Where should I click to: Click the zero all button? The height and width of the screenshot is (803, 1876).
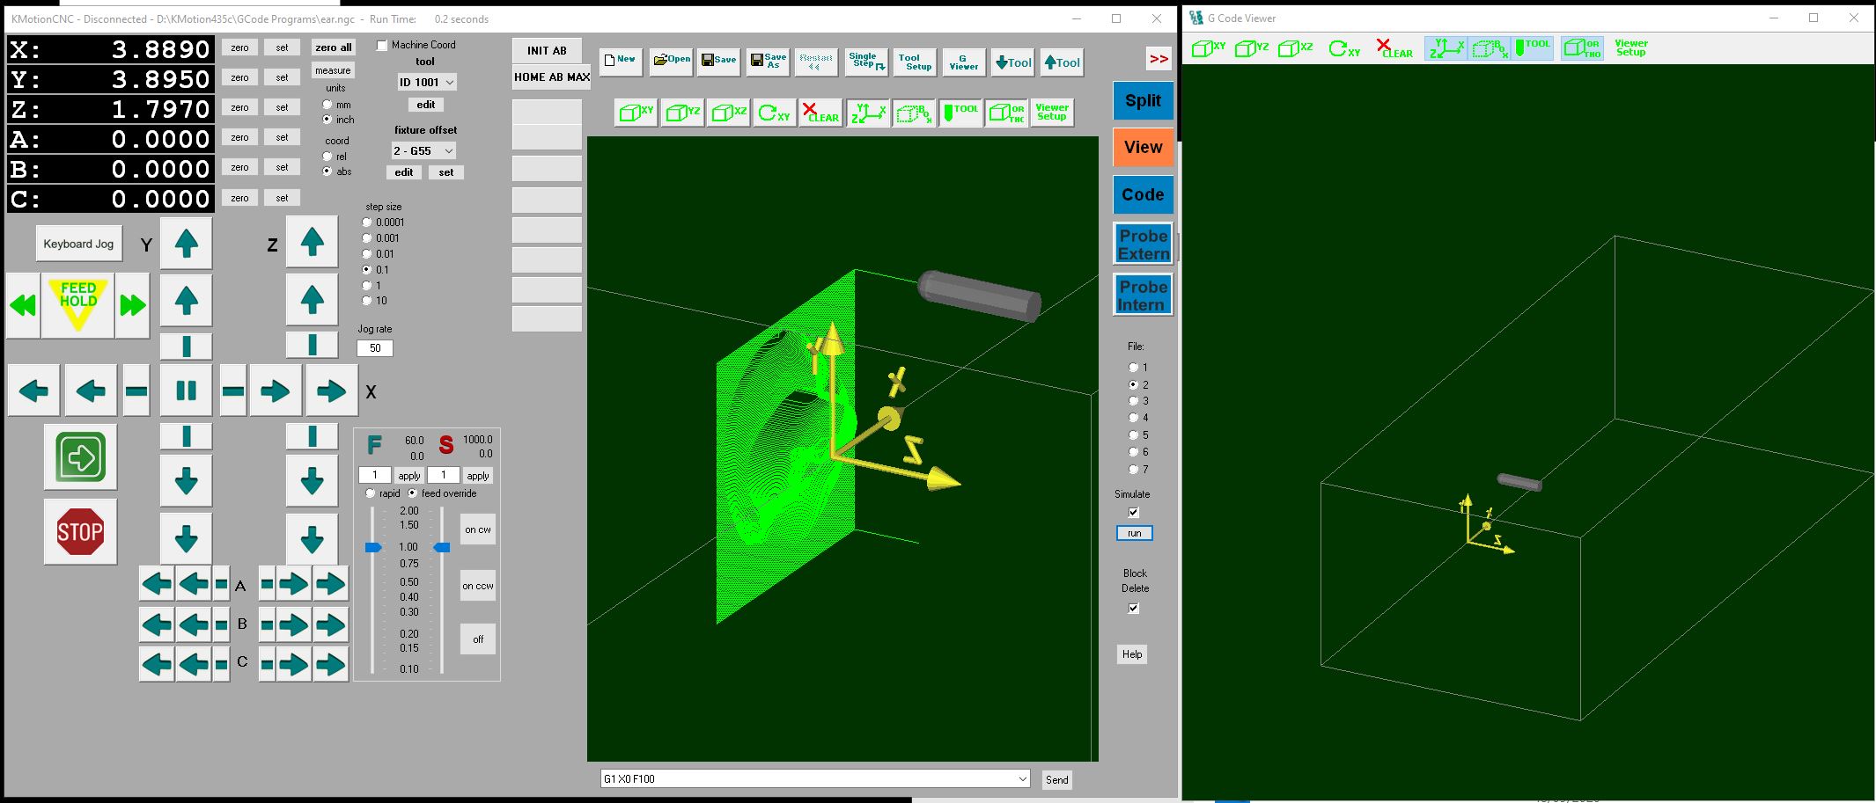point(333,47)
